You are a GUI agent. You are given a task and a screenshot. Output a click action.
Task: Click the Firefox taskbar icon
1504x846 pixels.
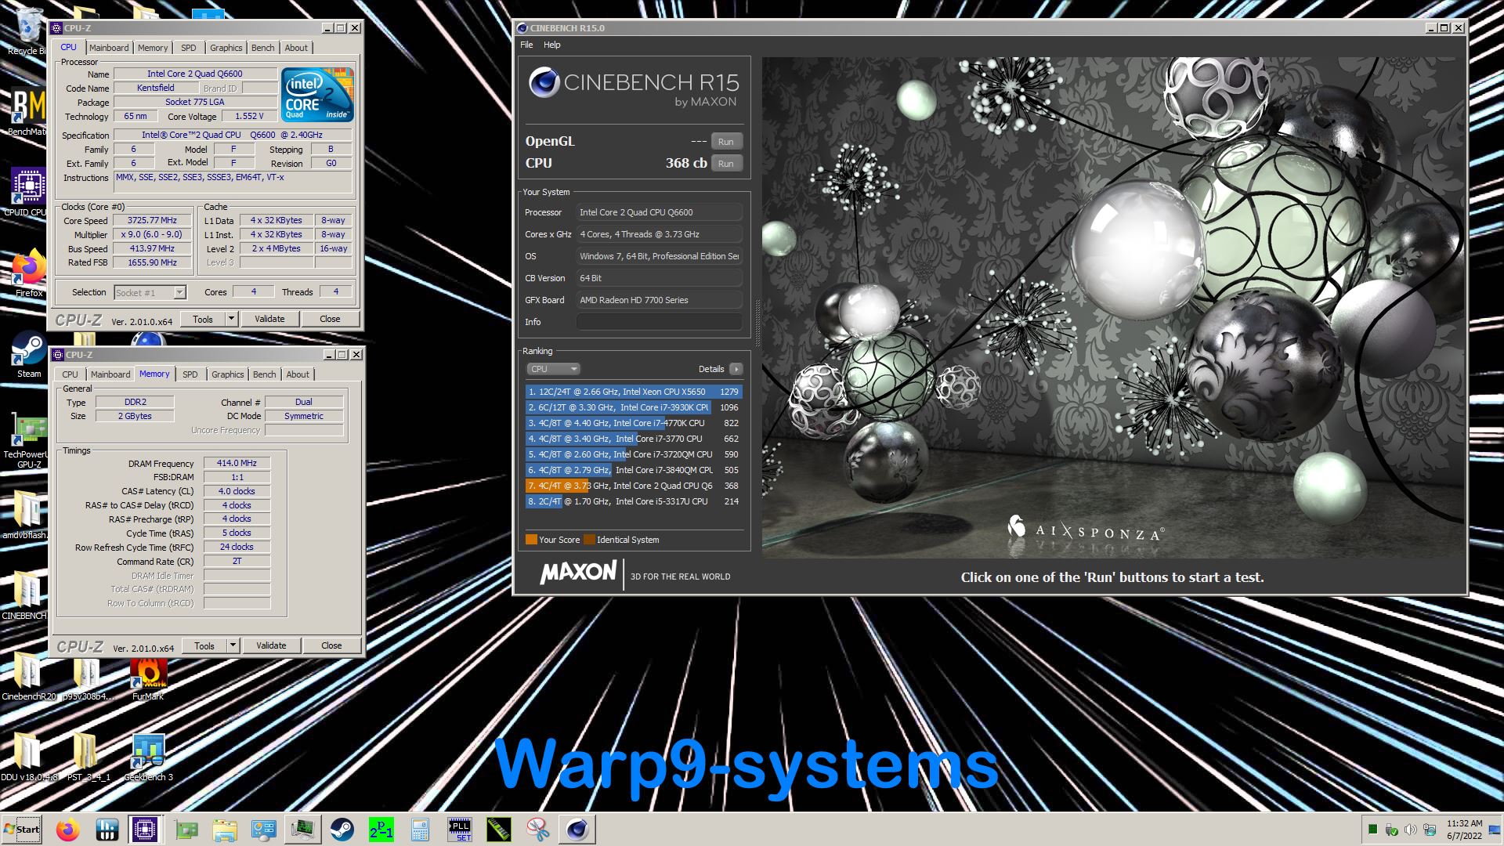point(68,830)
